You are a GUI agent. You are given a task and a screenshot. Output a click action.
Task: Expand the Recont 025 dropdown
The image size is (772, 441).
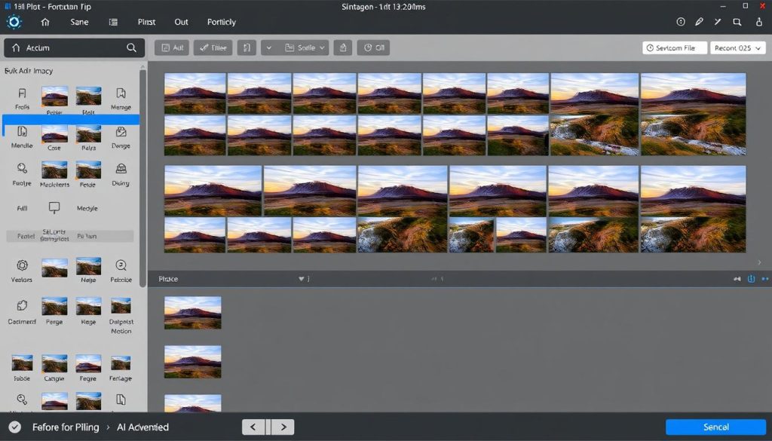coord(737,47)
